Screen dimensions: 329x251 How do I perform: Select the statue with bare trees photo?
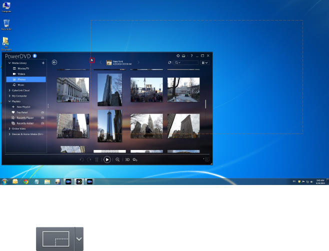coord(146,126)
